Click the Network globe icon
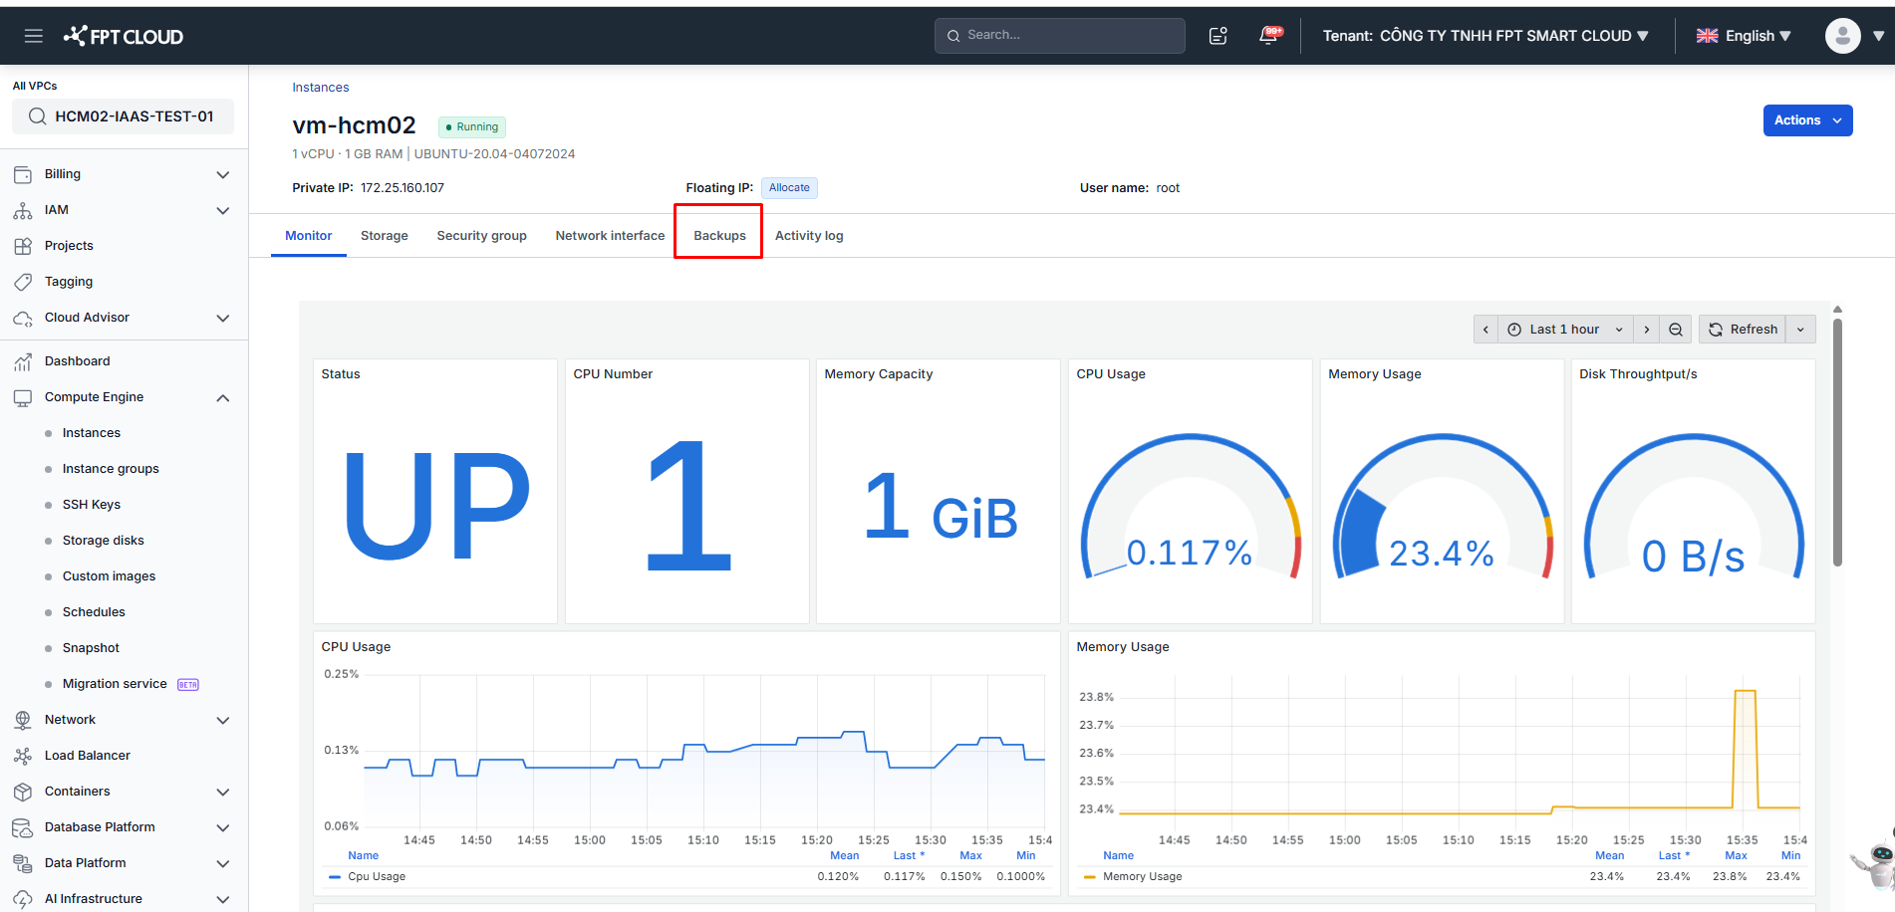Image resolution: width=1895 pixels, height=912 pixels. coord(23,720)
